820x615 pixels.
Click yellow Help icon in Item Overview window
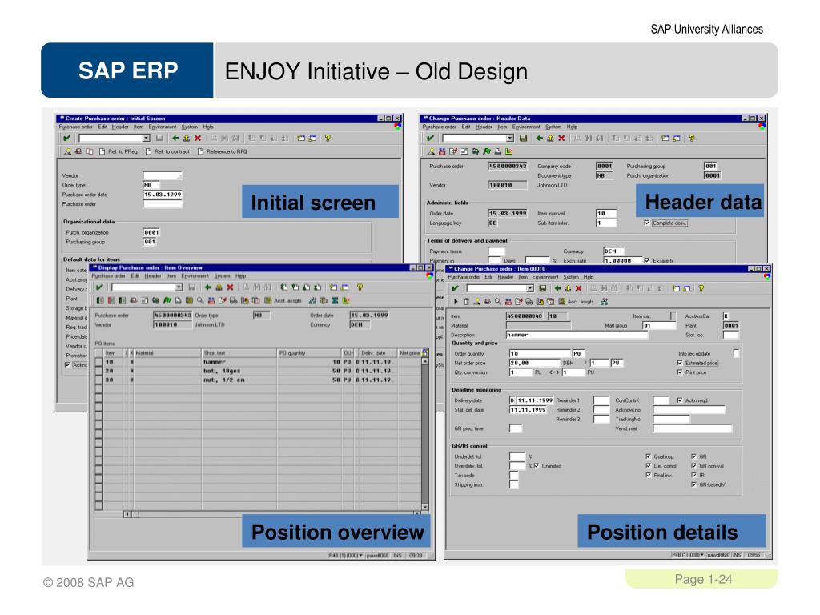tap(360, 287)
